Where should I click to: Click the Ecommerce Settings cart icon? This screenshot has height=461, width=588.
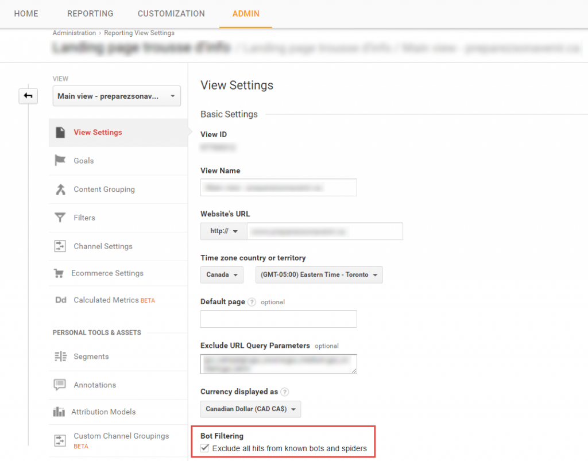(59, 273)
